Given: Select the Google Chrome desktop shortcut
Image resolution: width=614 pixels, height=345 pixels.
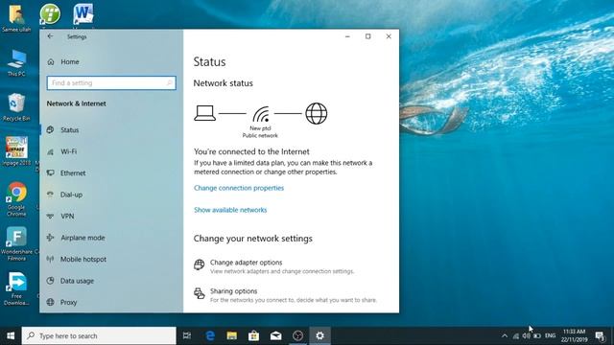Looking at the screenshot, I should pos(16,198).
